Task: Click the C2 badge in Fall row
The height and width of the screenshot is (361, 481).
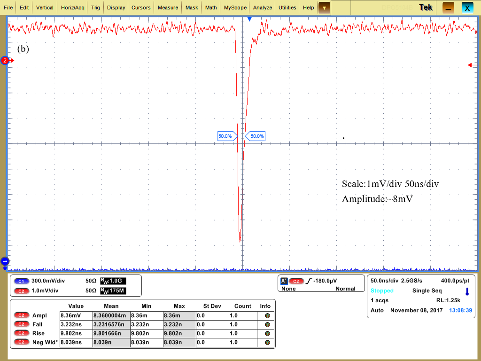Action: pyautogui.click(x=21, y=324)
